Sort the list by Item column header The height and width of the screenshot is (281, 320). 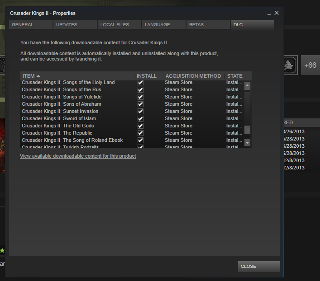(x=77, y=76)
